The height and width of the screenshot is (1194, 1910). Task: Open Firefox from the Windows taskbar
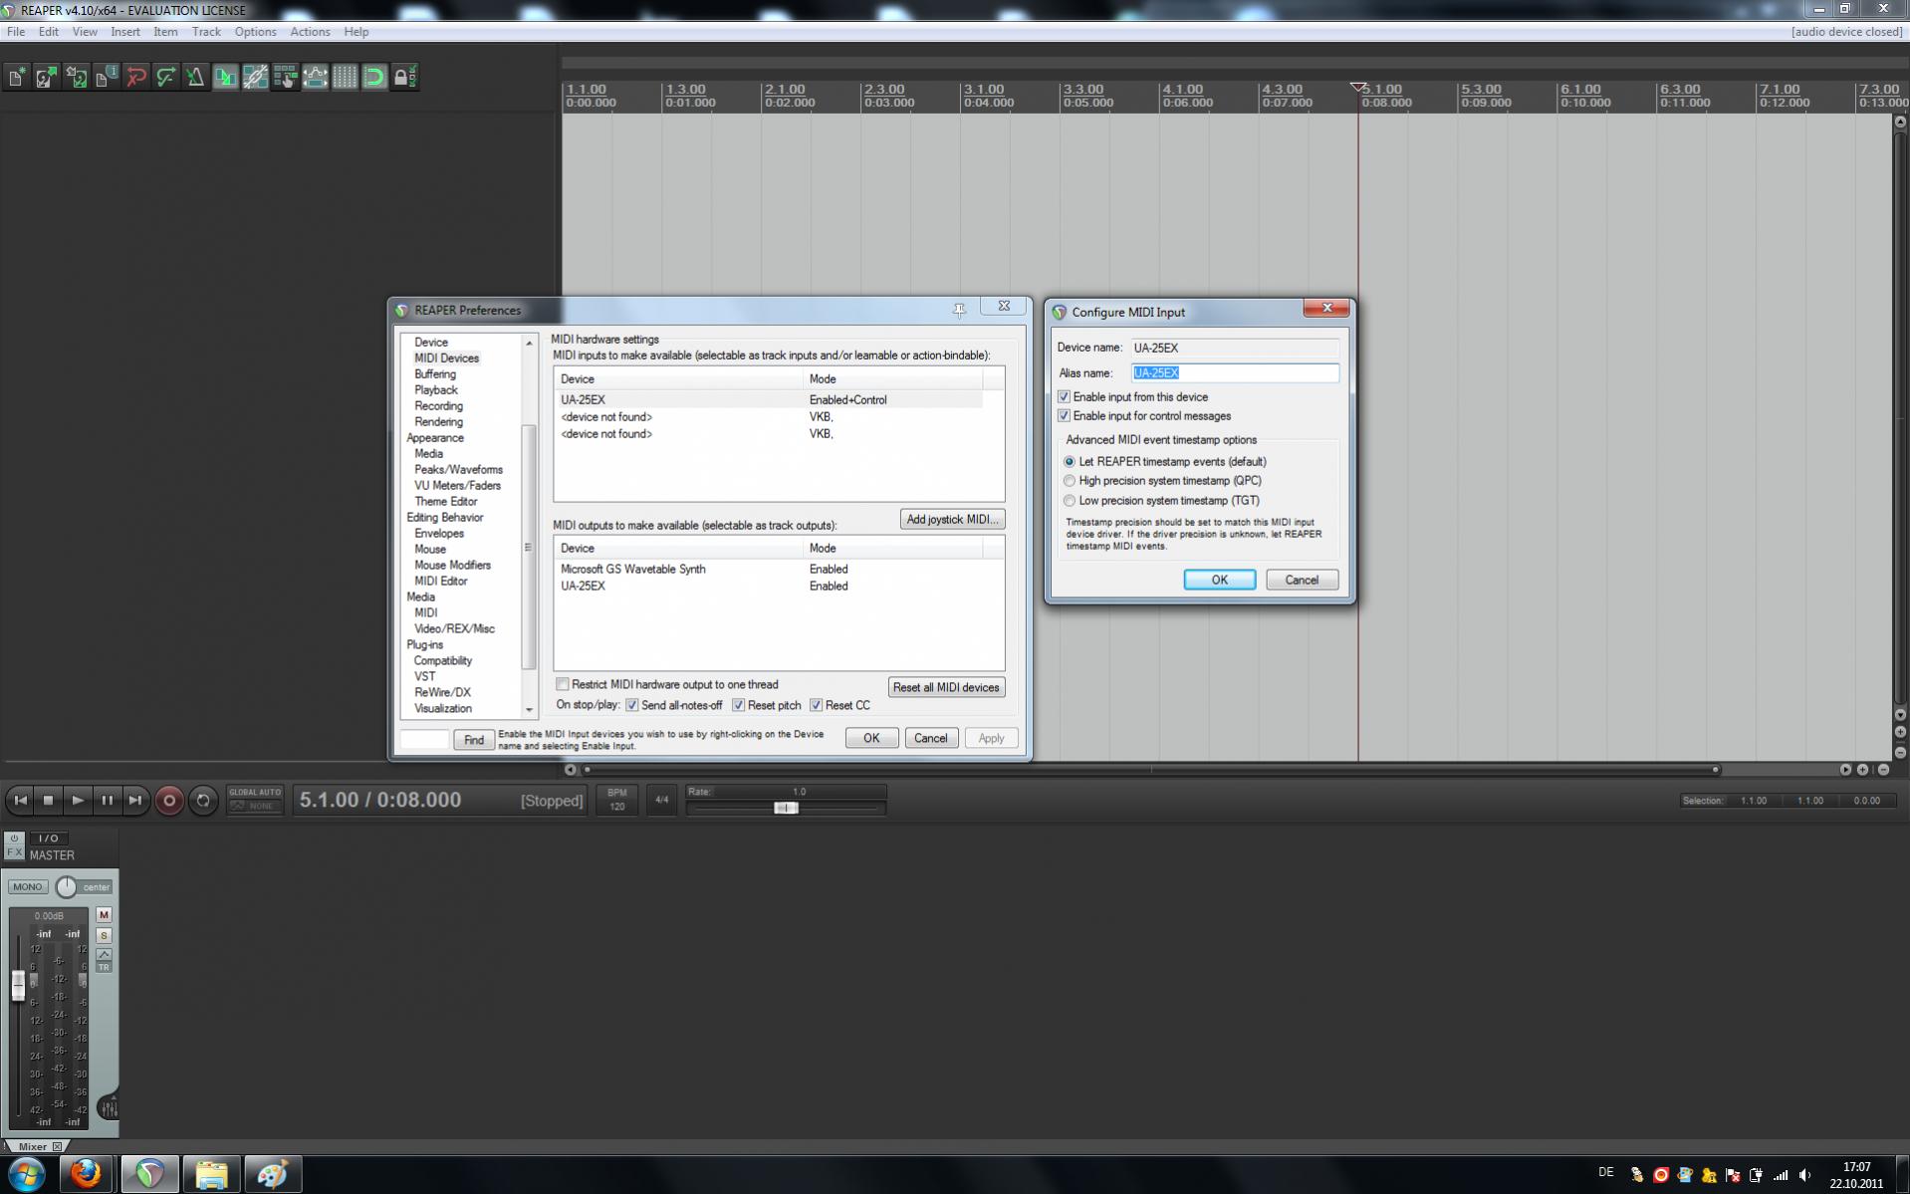(87, 1174)
